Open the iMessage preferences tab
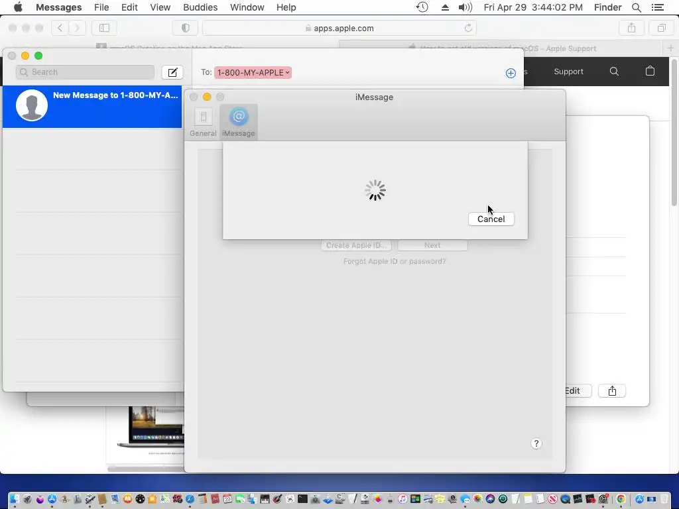 coord(239,123)
